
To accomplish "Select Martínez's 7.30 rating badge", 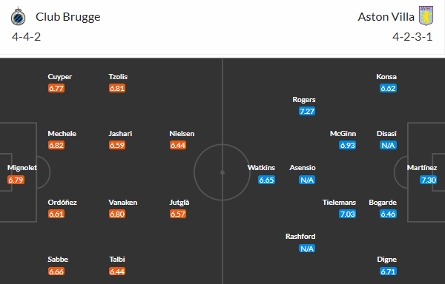I will [x=428, y=180].
